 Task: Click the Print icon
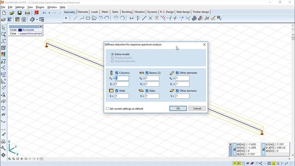(x=27, y=13)
